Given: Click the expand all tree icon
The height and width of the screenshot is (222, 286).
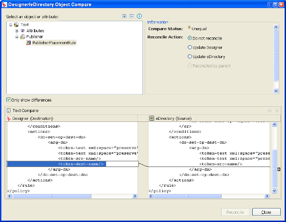Looking at the screenshot, I should tap(124, 16).
